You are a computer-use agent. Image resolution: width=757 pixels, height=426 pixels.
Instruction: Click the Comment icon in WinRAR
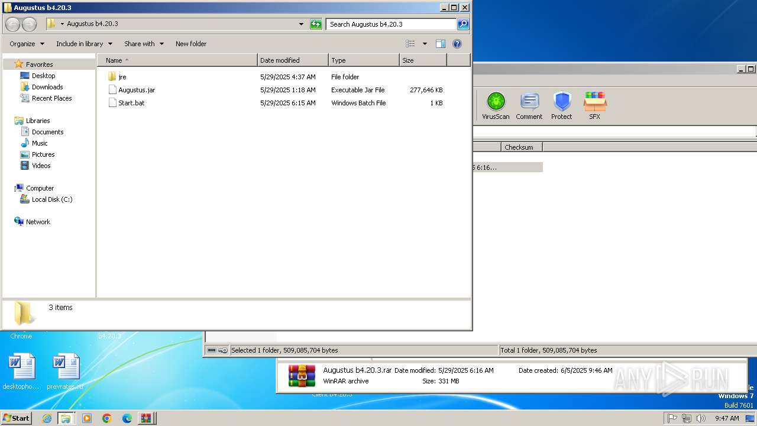tap(529, 106)
